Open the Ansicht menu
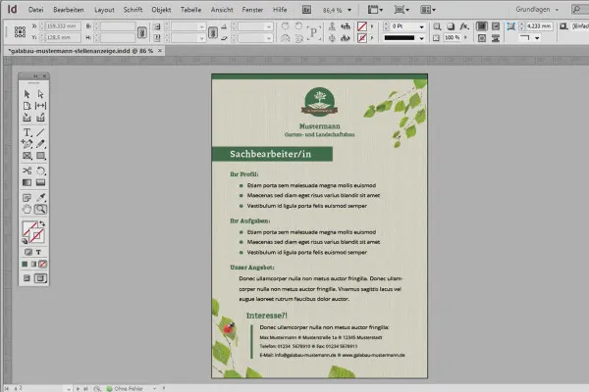The width and height of the screenshot is (589, 392). pos(222,10)
